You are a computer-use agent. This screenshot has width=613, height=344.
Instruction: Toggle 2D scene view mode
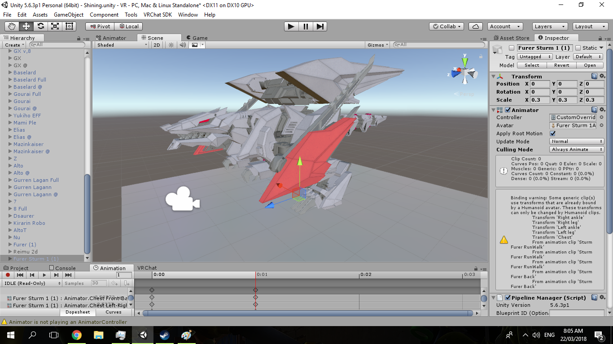157,45
